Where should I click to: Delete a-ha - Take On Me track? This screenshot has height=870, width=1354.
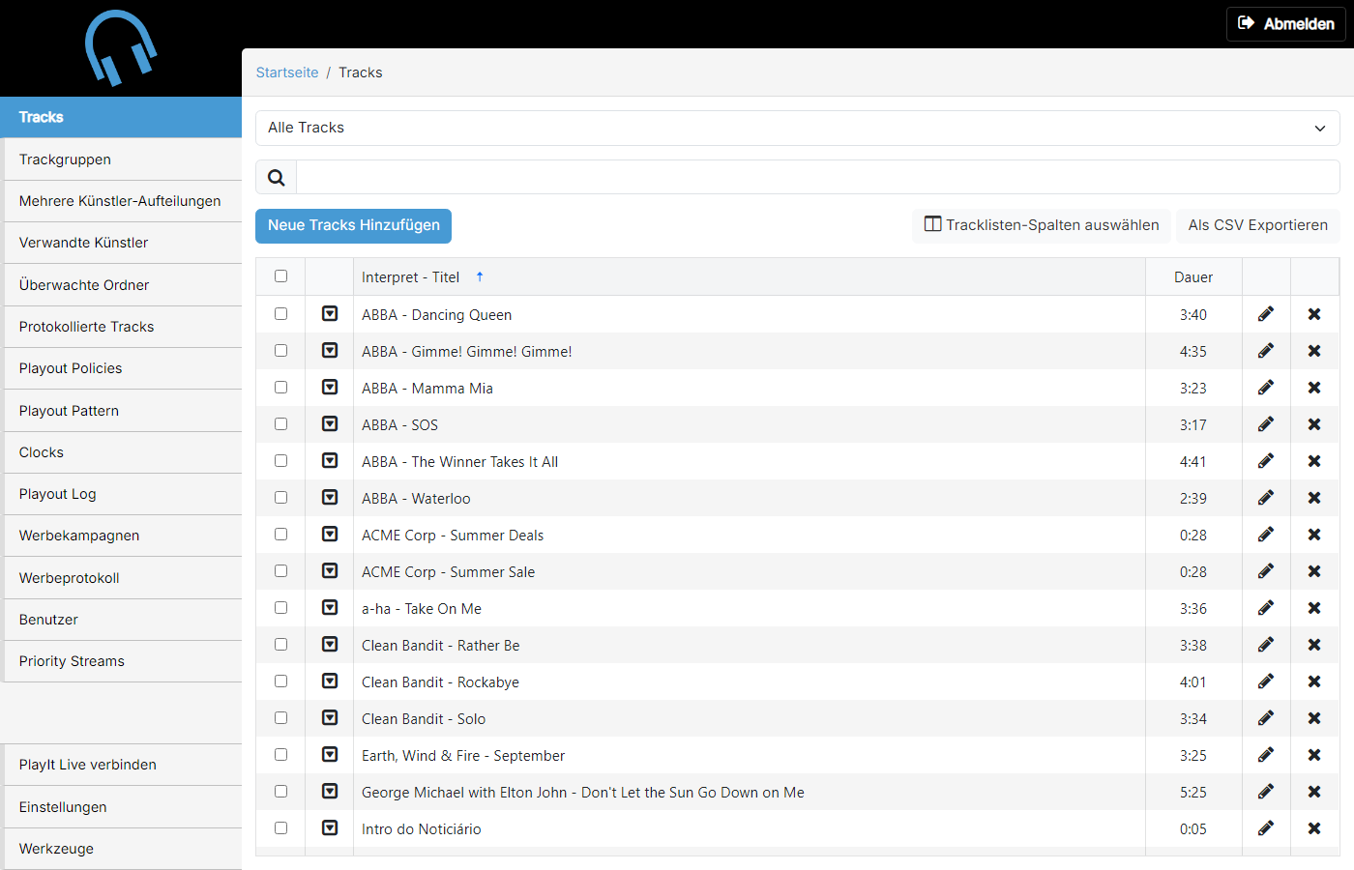click(x=1314, y=608)
